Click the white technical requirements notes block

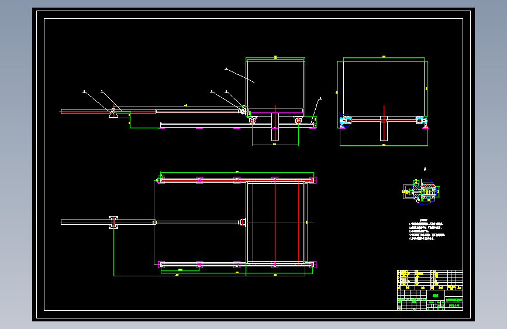427,229
